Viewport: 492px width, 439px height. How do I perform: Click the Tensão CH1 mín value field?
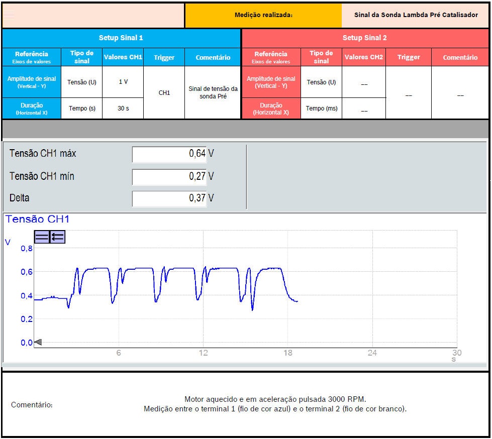coord(169,177)
